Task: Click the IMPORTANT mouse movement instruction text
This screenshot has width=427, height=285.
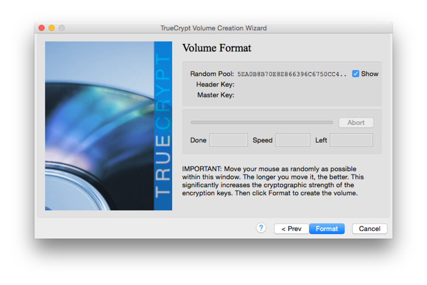Action: 273,181
